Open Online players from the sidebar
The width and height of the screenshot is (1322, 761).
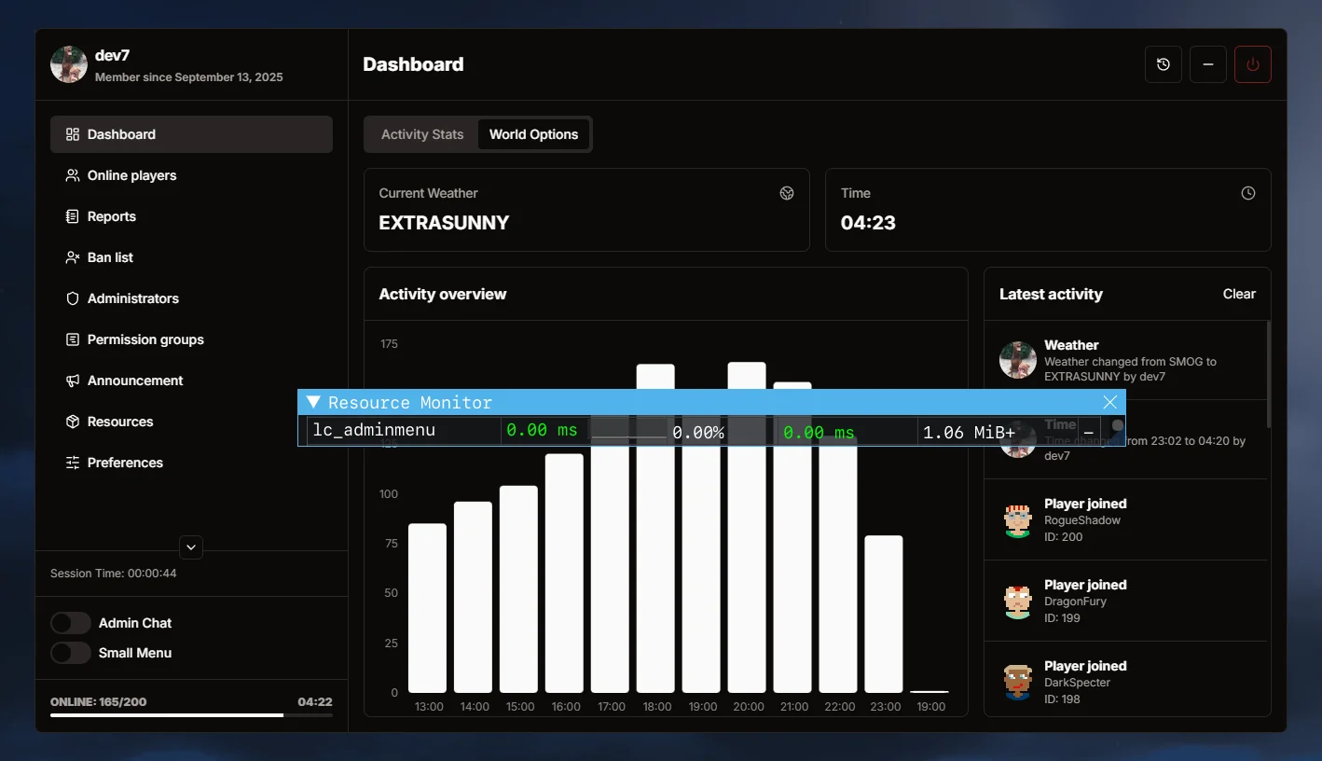click(x=131, y=175)
